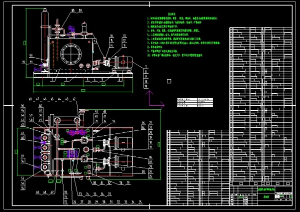
Task: Click part balloon number 35 at bottom
Action: pyautogui.click(x=140, y=201)
